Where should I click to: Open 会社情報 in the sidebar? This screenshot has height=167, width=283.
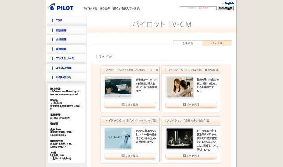(x=66, y=39)
